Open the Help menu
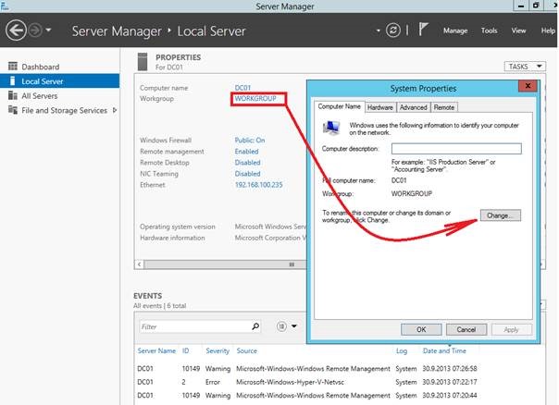 [x=548, y=31]
